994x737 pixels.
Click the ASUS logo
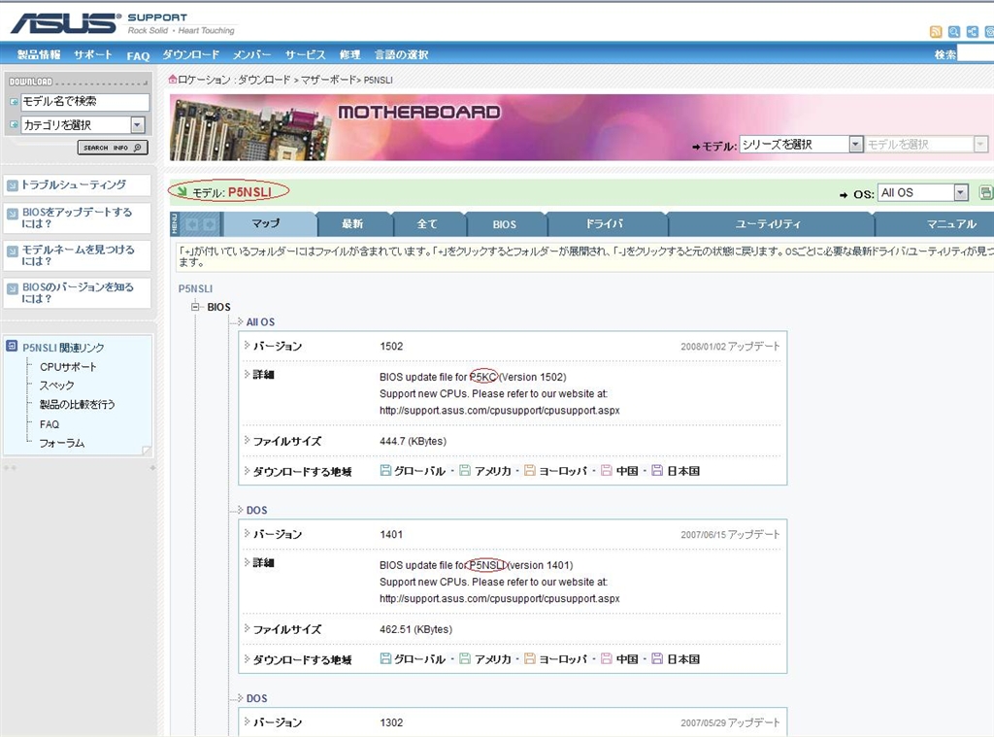[x=66, y=23]
